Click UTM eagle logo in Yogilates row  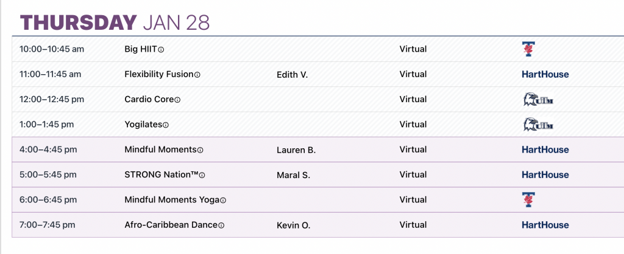pyautogui.click(x=538, y=125)
